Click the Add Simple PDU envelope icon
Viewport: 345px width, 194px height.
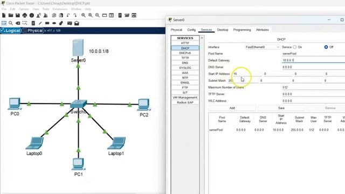pos(70,23)
